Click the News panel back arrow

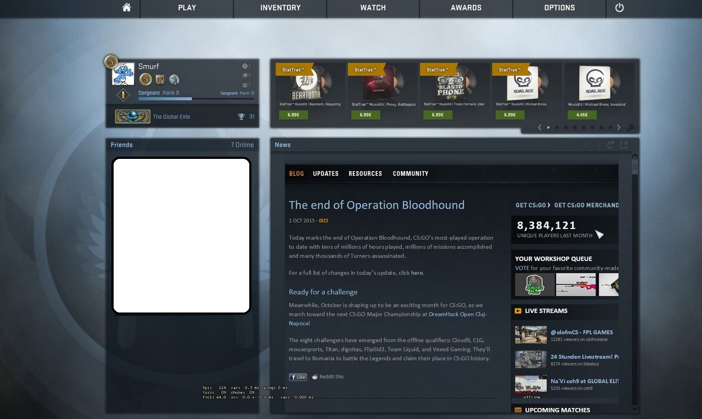[x=586, y=145]
